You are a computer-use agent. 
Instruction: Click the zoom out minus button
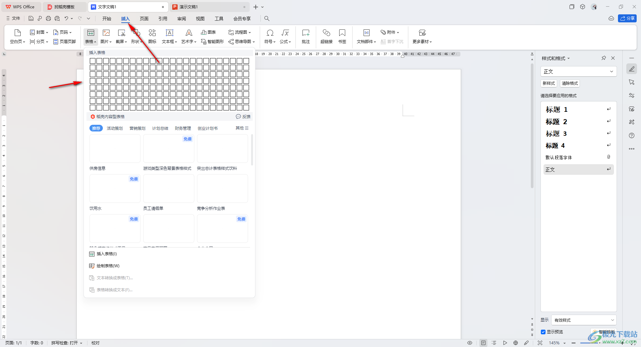(574, 343)
